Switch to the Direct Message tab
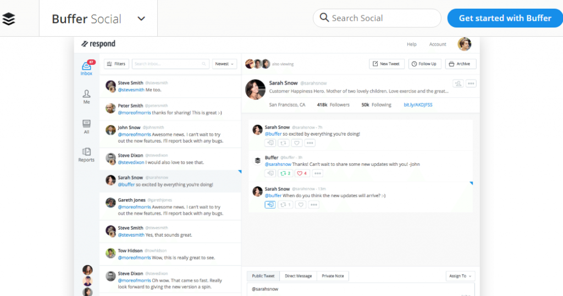Image resolution: width=563 pixels, height=296 pixels. tap(299, 276)
